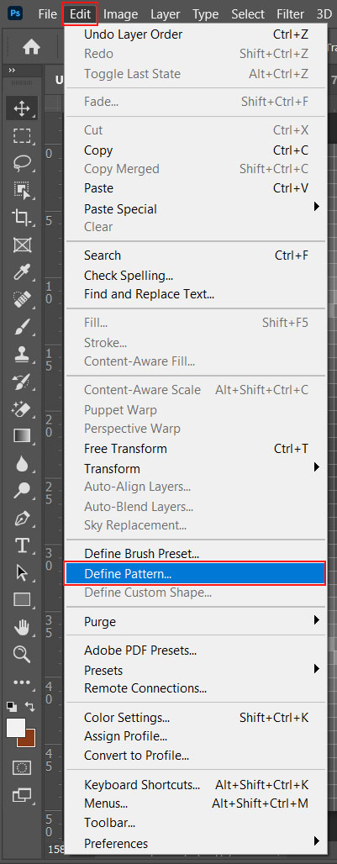
Task: Select the Rectangular Marquee tool
Action: pyautogui.click(x=22, y=135)
